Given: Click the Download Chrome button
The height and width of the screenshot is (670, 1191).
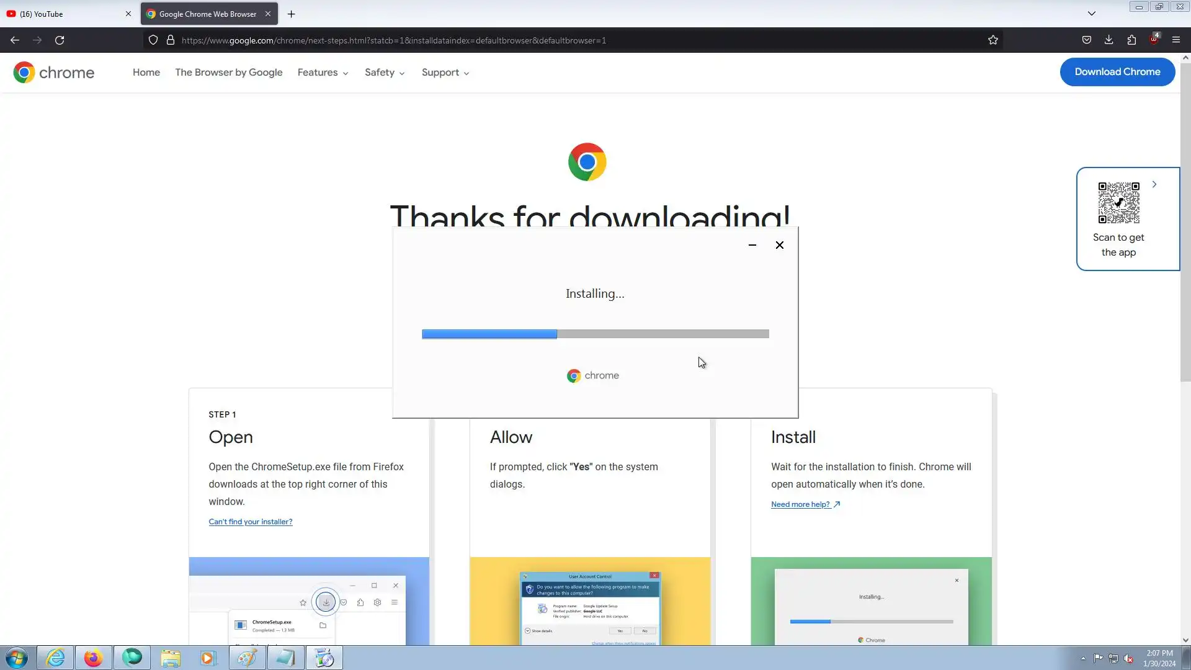Looking at the screenshot, I should 1117,72.
